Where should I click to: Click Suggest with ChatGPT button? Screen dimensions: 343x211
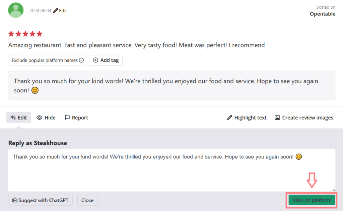tap(40, 200)
